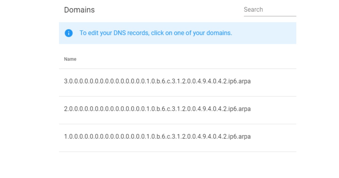Edit DNS records of the 2.0.0.0 domain
Screen dimensions: 339x178
coord(157,109)
